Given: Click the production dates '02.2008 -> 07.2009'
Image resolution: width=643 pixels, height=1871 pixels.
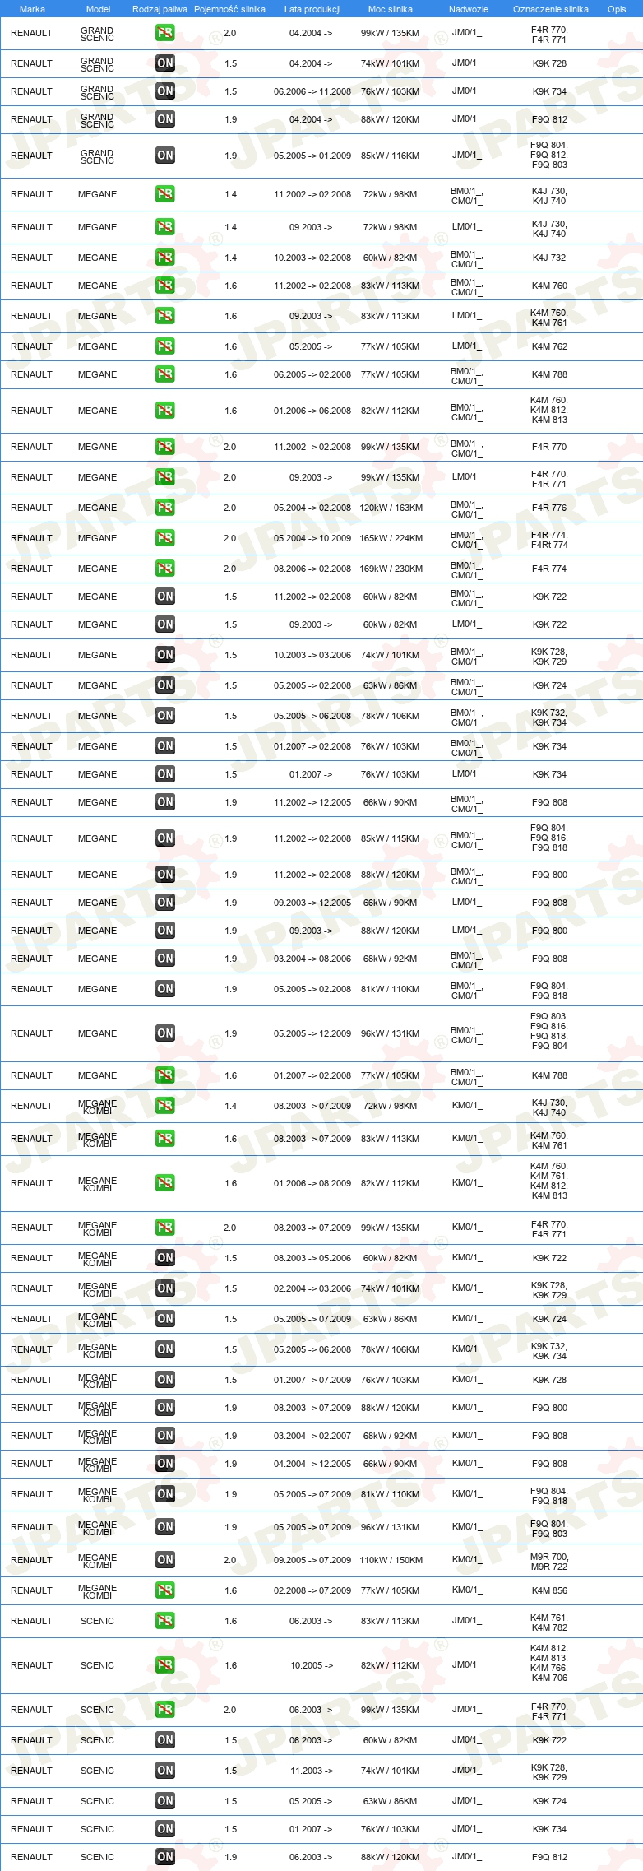Looking at the screenshot, I should 312,1590.
